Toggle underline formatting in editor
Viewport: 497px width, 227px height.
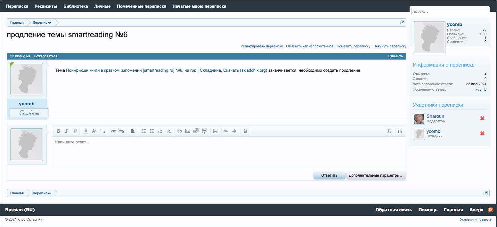point(75,131)
